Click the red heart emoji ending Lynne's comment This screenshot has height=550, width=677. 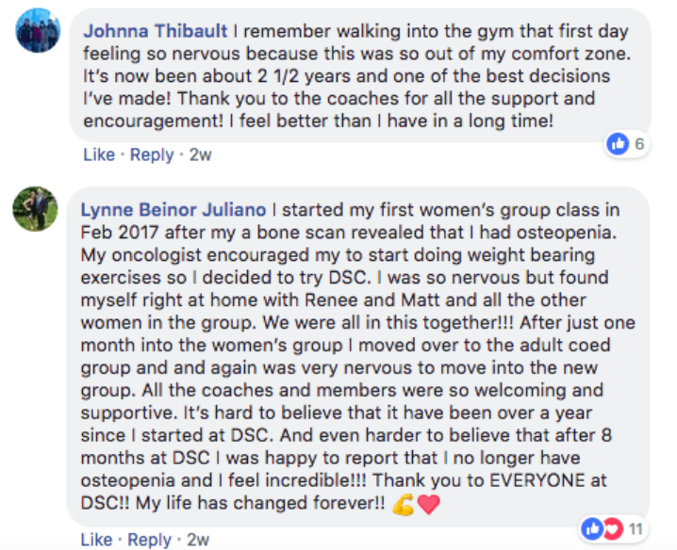(429, 504)
